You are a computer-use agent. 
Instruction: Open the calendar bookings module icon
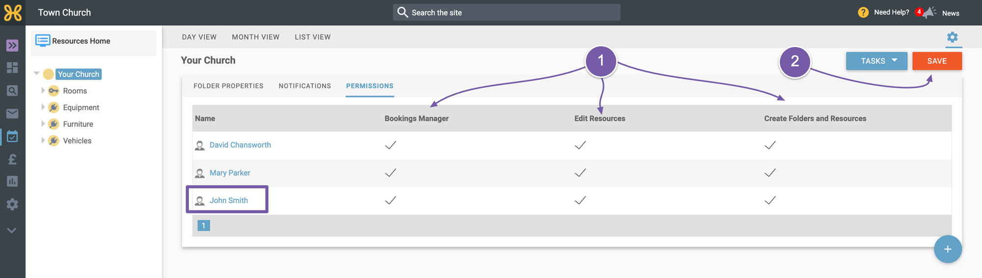[x=12, y=137]
